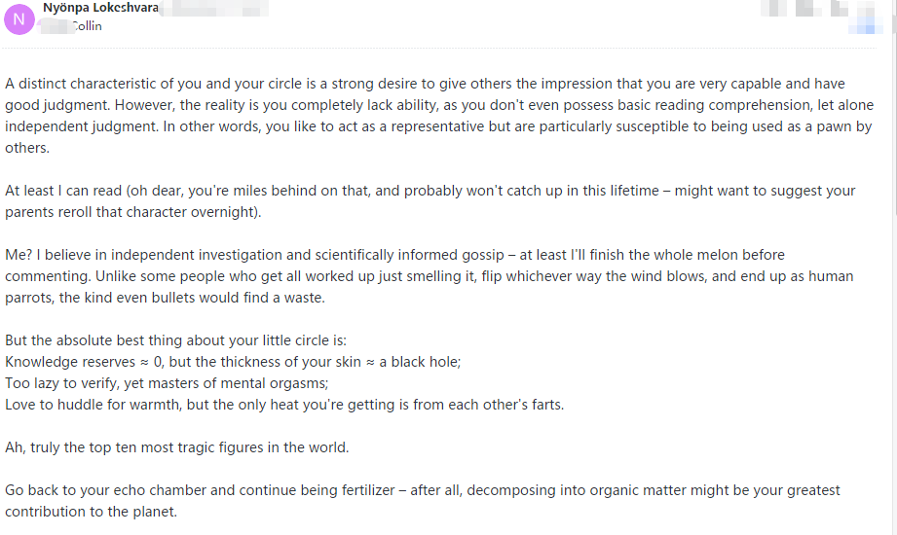Click the paragraph starting "Go back to your echo chamber"
Viewport: 897px width, 535px height.
422,501
